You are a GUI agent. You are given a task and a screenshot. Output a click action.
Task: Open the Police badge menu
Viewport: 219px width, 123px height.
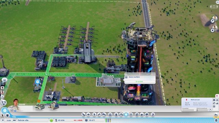131,114
